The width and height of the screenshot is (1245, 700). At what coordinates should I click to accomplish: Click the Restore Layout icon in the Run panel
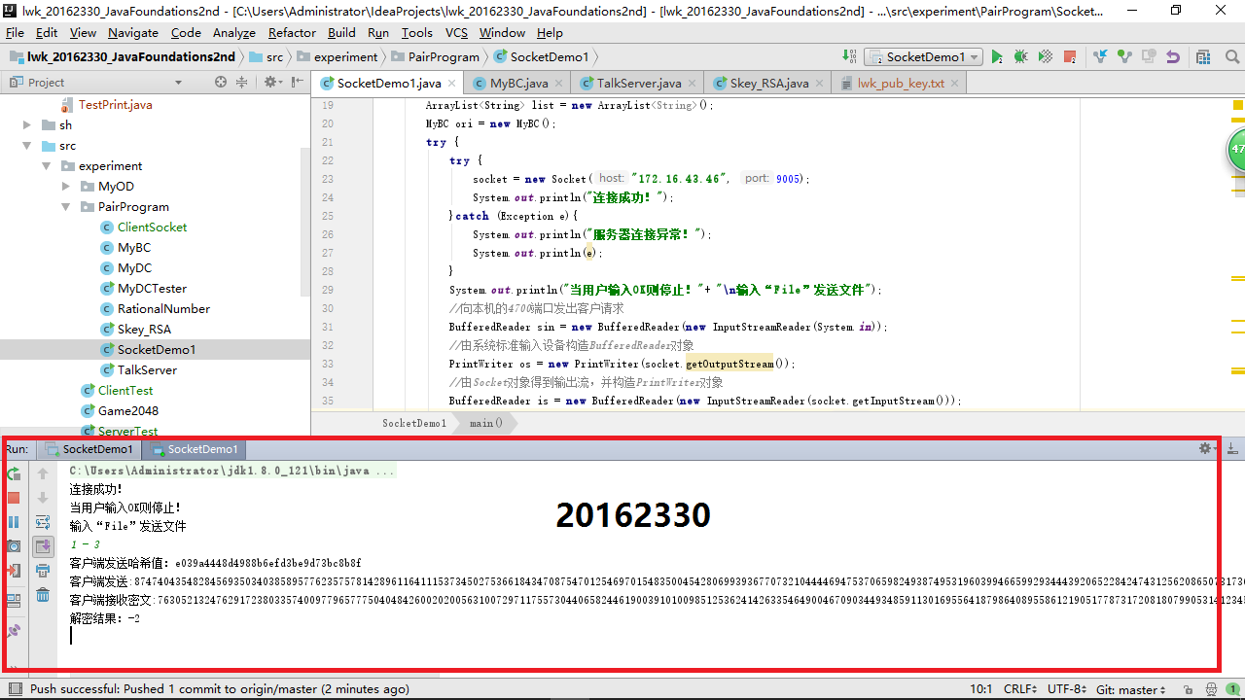pos(14,601)
